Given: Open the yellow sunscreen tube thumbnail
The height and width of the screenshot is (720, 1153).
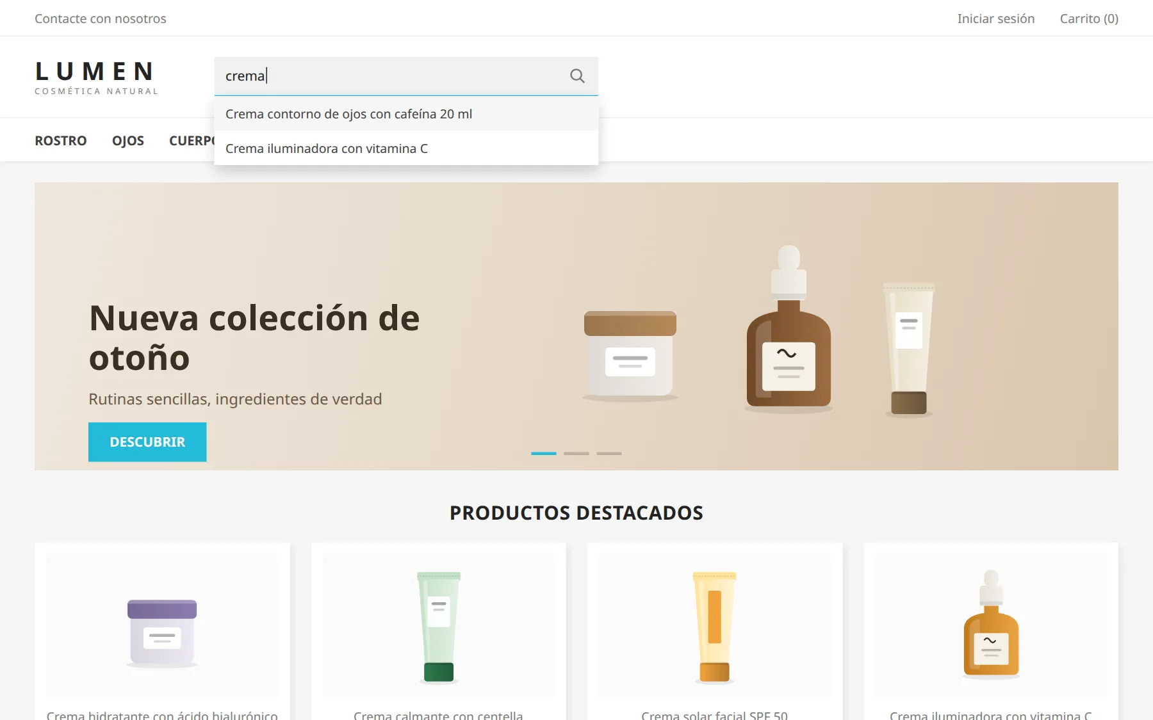Looking at the screenshot, I should tap(715, 626).
